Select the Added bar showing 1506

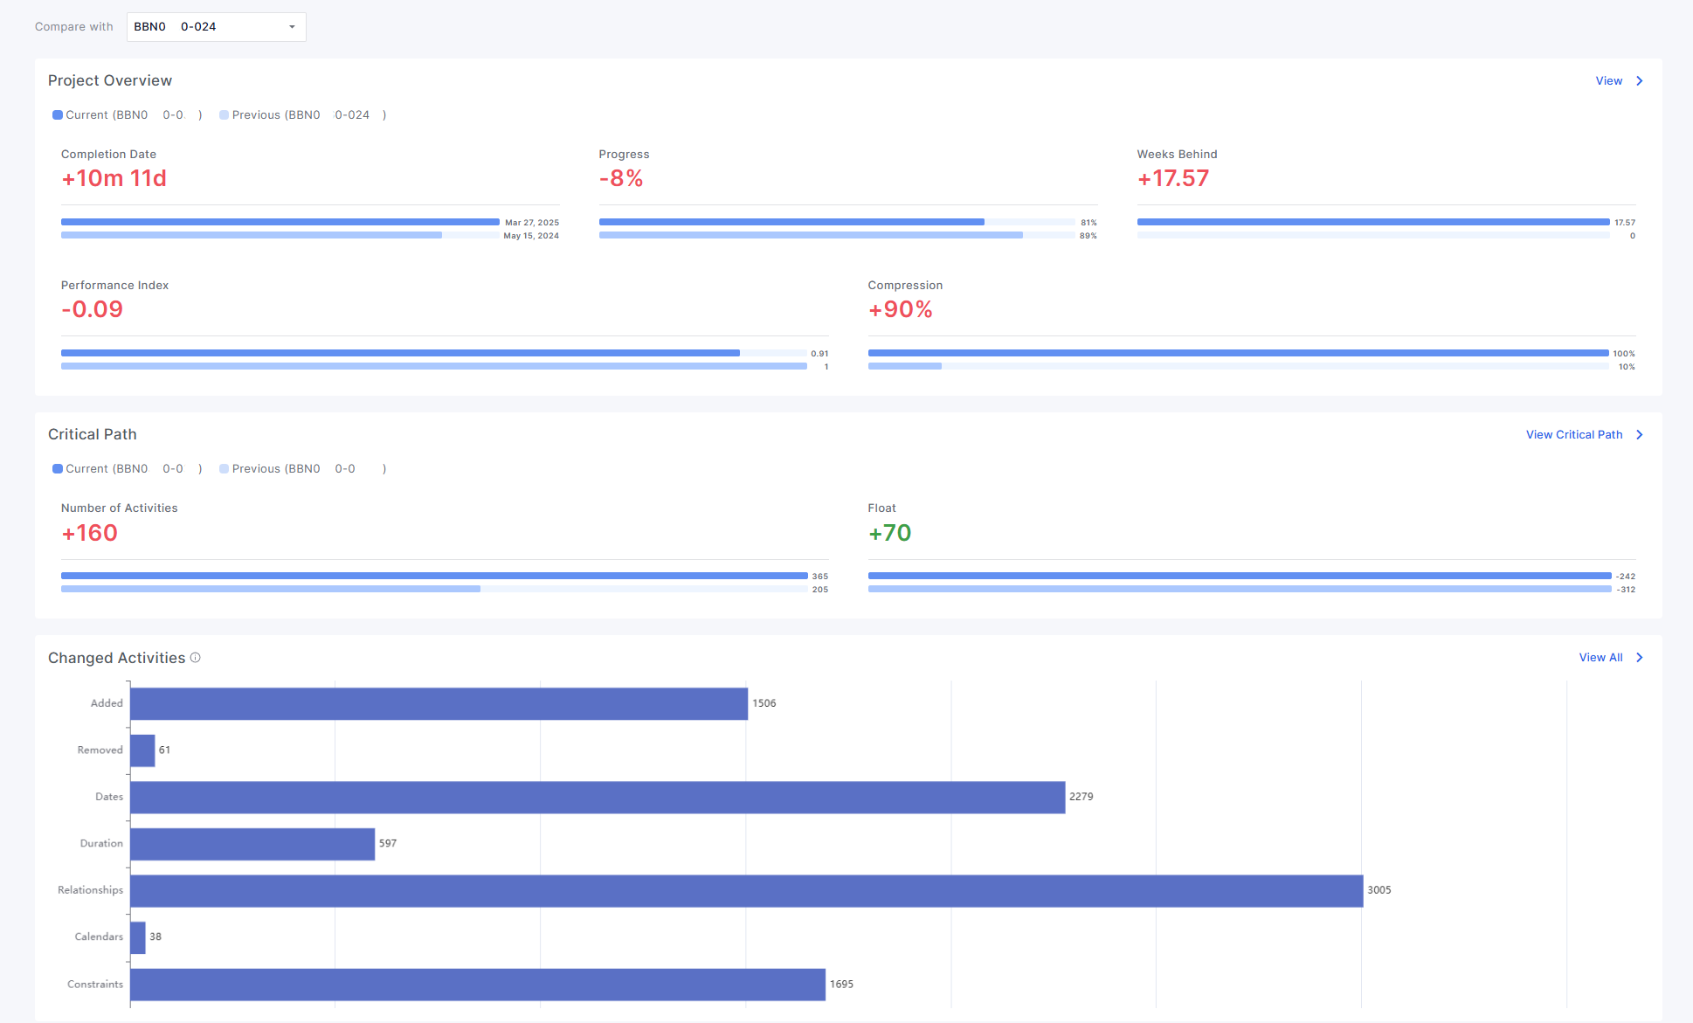439,703
